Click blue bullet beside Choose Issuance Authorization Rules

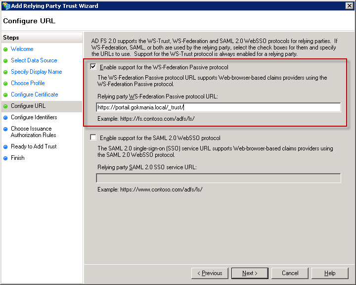click(x=5, y=129)
